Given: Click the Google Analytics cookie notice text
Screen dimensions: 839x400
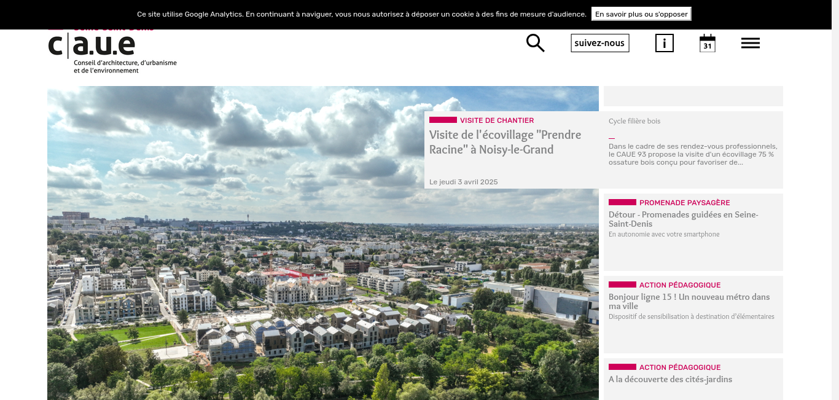Looking at the screenshot, I should pos(362,14).
